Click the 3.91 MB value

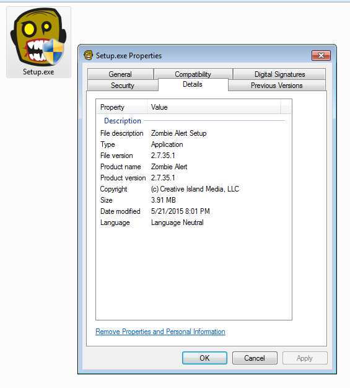164,200
